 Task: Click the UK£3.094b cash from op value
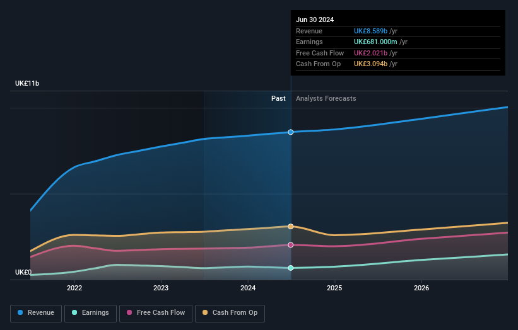[370, 64]
